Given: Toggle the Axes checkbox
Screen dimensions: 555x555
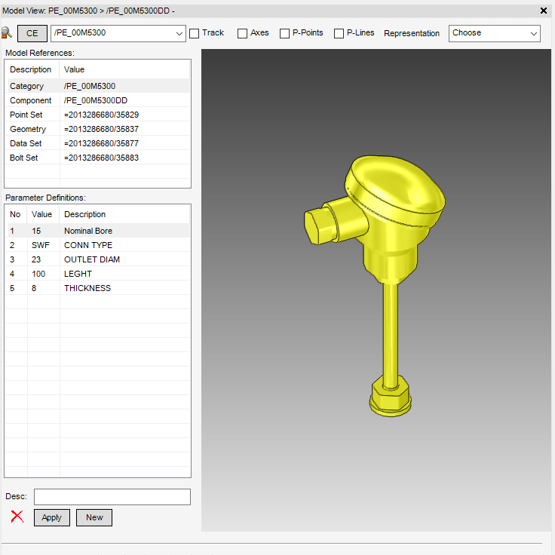Looking at the screenshot, I should 242,33.
